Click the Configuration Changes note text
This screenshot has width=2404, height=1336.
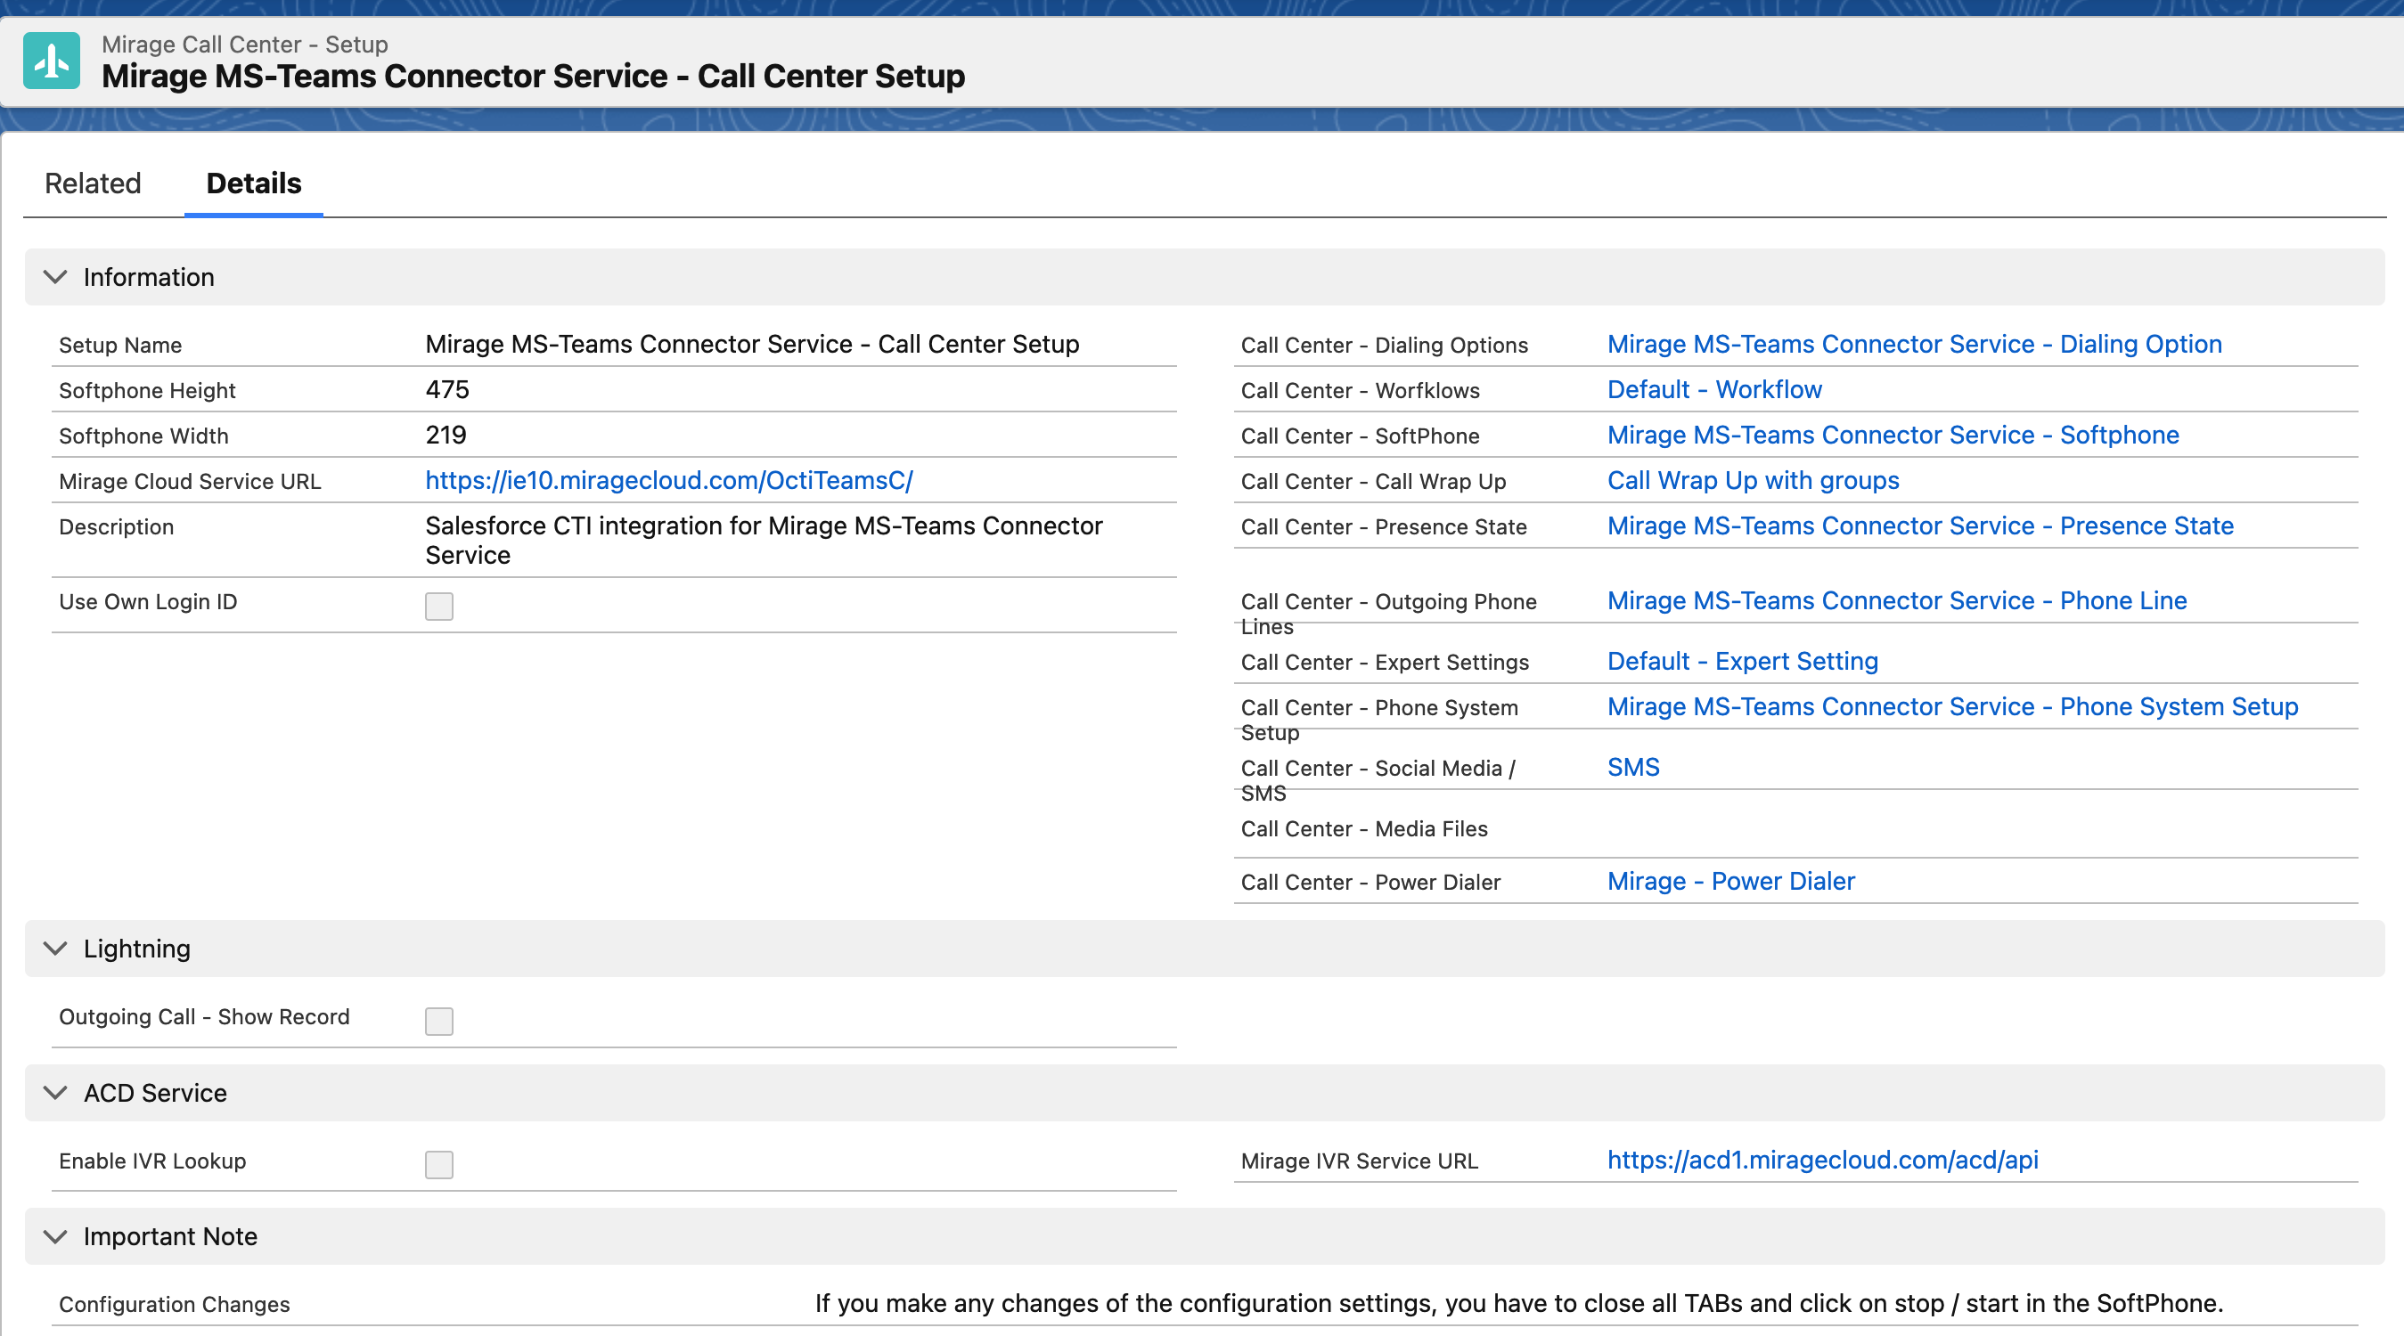(x=1518, y=1303)
